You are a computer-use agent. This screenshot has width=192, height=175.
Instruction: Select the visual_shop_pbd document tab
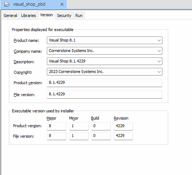click(x=34, y=5)
